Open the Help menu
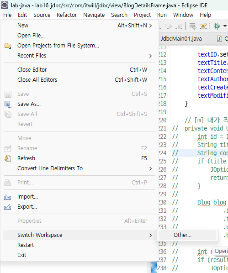The image size is (228, 273). tap(205, 15)
